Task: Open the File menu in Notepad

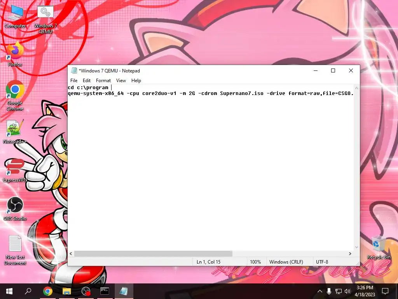Action: [x=74, y=81]
